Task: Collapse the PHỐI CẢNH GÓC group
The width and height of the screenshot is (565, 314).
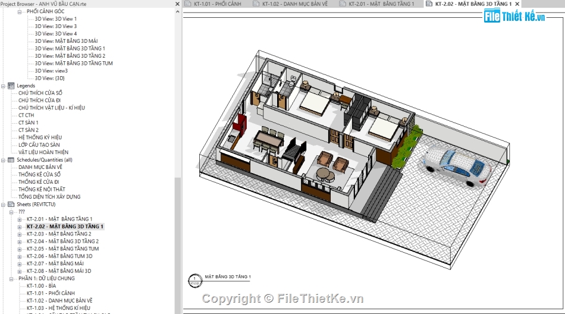Action: point(20,12)
